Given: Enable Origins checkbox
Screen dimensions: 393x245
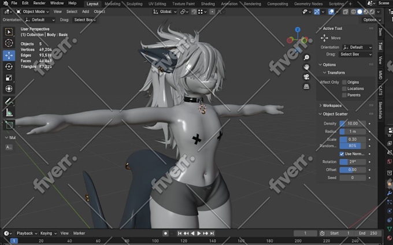Looking at the screenshot, I should 344,82.
